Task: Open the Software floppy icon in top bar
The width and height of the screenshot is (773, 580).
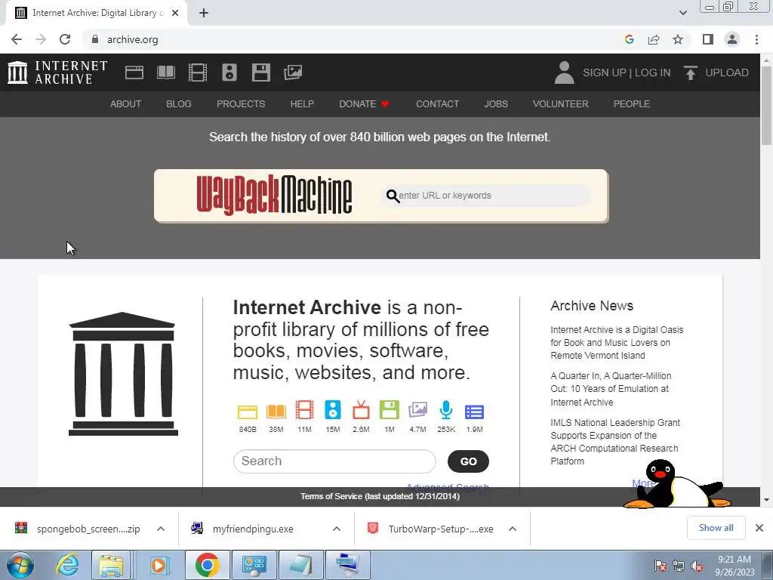Action: pyautogui.click(x=260, y=72)
